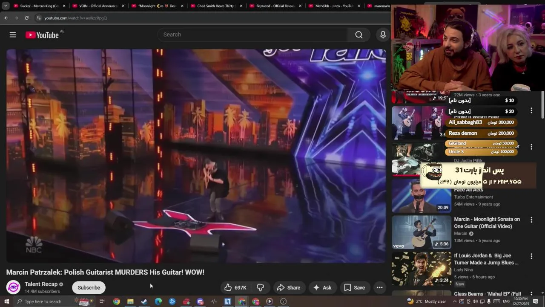
Task: Open taskbar clock 10:30 PM
Action: pyautogui.click(x=521, y=301)
